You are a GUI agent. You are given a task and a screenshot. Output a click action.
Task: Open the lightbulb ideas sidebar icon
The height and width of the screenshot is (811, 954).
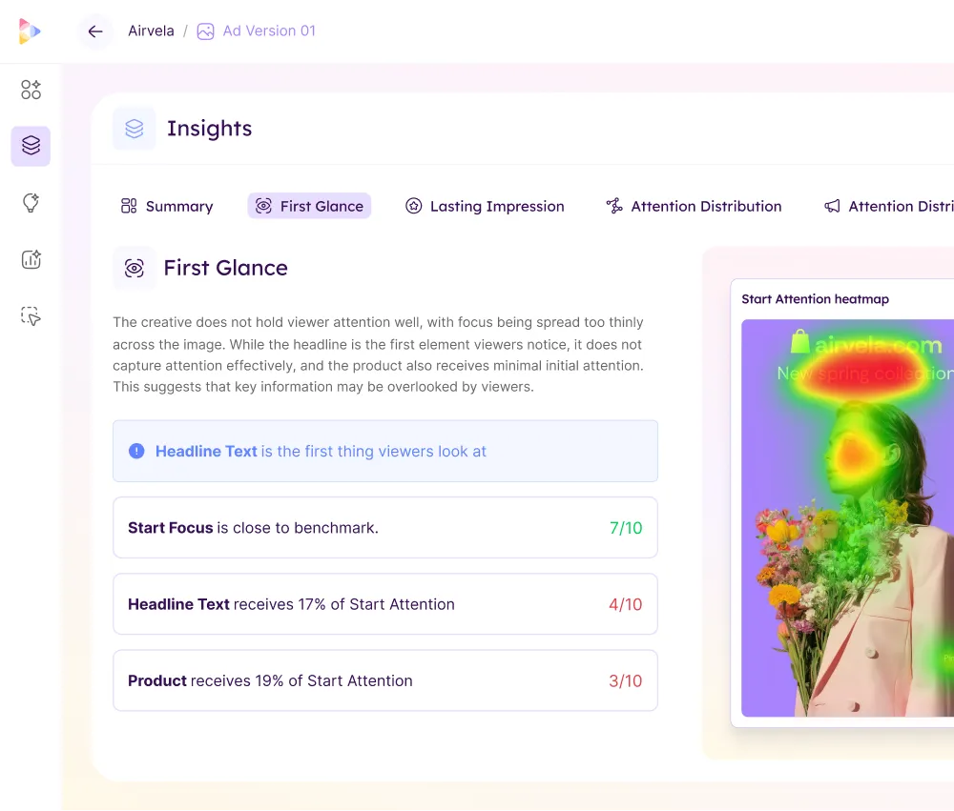coord(31,202)
